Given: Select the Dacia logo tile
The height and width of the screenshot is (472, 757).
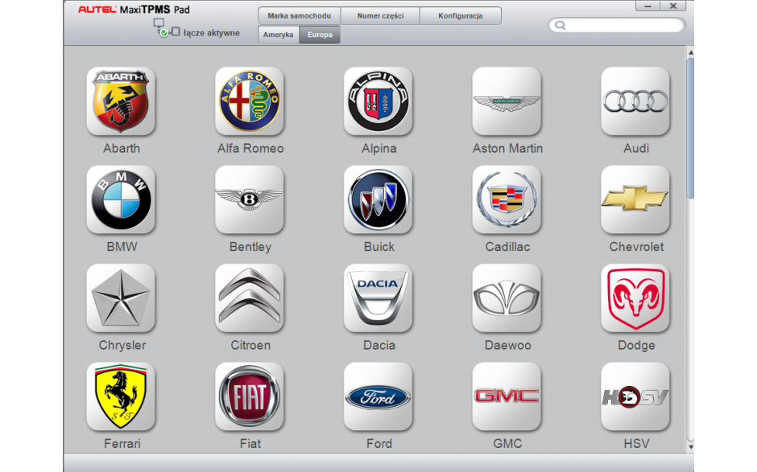Looking at the screenshot, I should pyautogui.click(x=378, y=298).
